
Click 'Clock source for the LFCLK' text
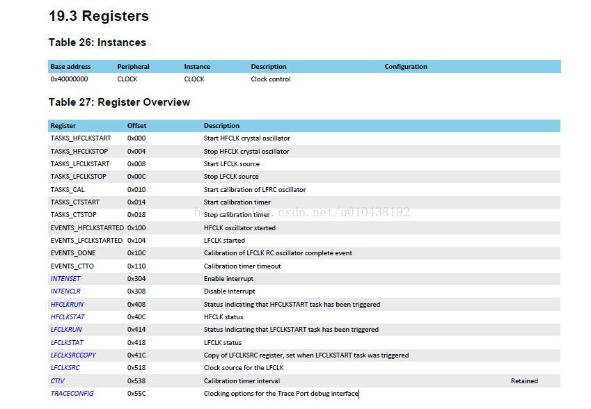tap(244, 367)
